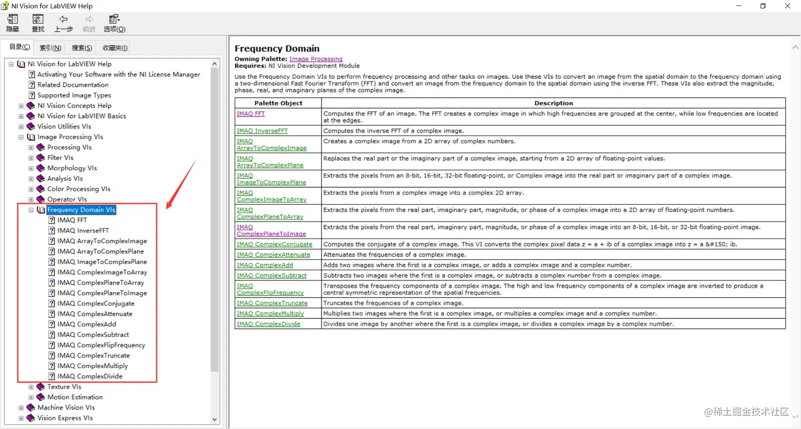Select IMAQ ComplexPlaneToArray in the tree
Viewport: 801px width, 429px height.
(x=101, y=282)
